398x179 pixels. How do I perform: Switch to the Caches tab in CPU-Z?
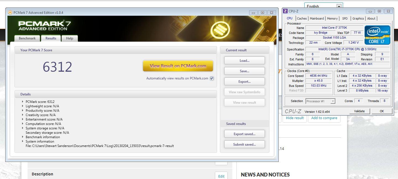click(x=302, y=18)
